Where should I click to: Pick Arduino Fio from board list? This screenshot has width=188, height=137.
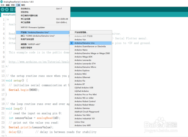click(x=91, y=81)
